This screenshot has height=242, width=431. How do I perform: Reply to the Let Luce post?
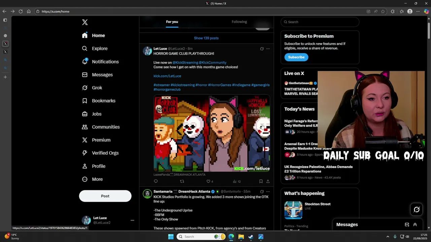[156, 182]
